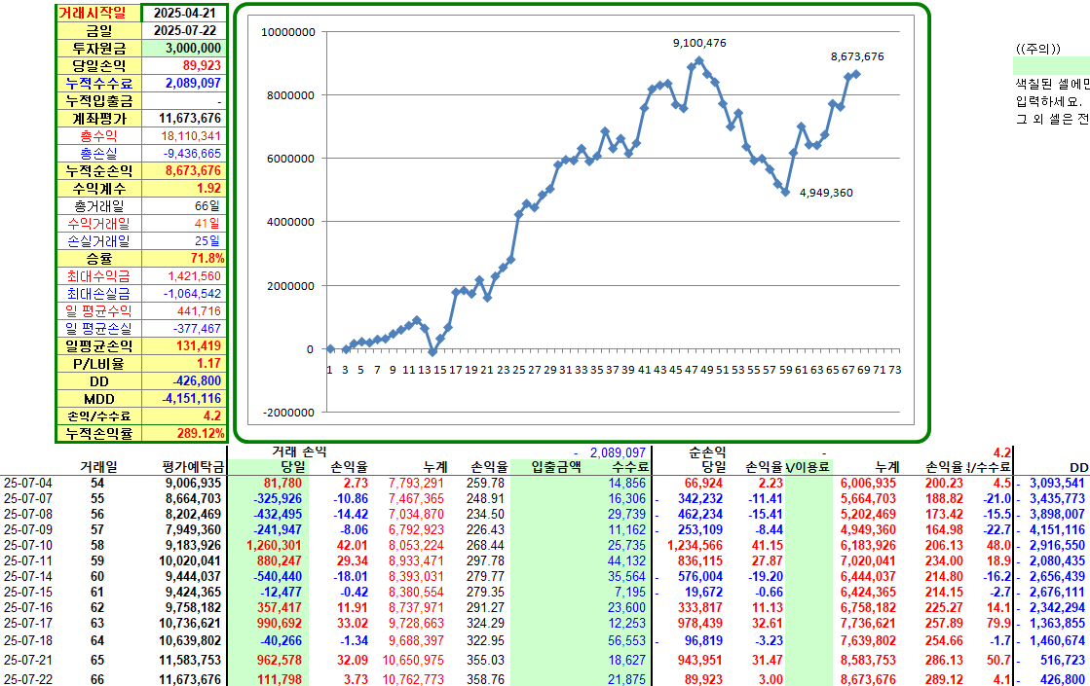1090x686 pixels.
Task: Click the 순손익 cell 978,439
Action: pos(700,624)
